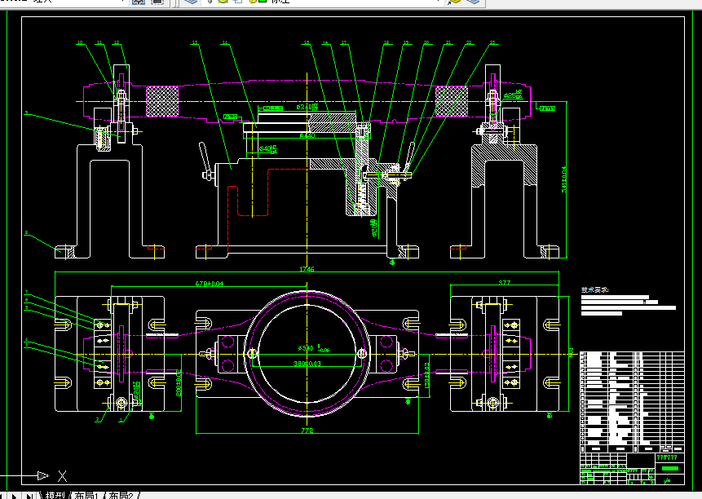Viewport: 702px width, 499px height.
Task: Select the right cross-hatched magenta block
Action: [x=452, y=102]
